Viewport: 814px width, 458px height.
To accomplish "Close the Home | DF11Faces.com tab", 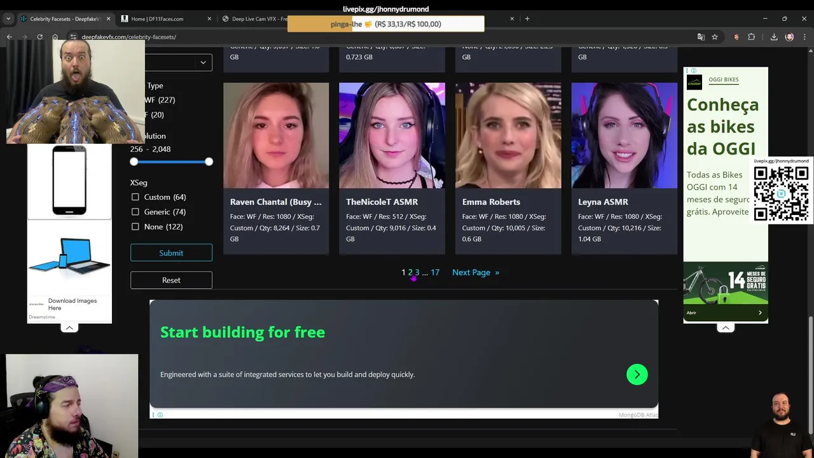I will 209,18.
